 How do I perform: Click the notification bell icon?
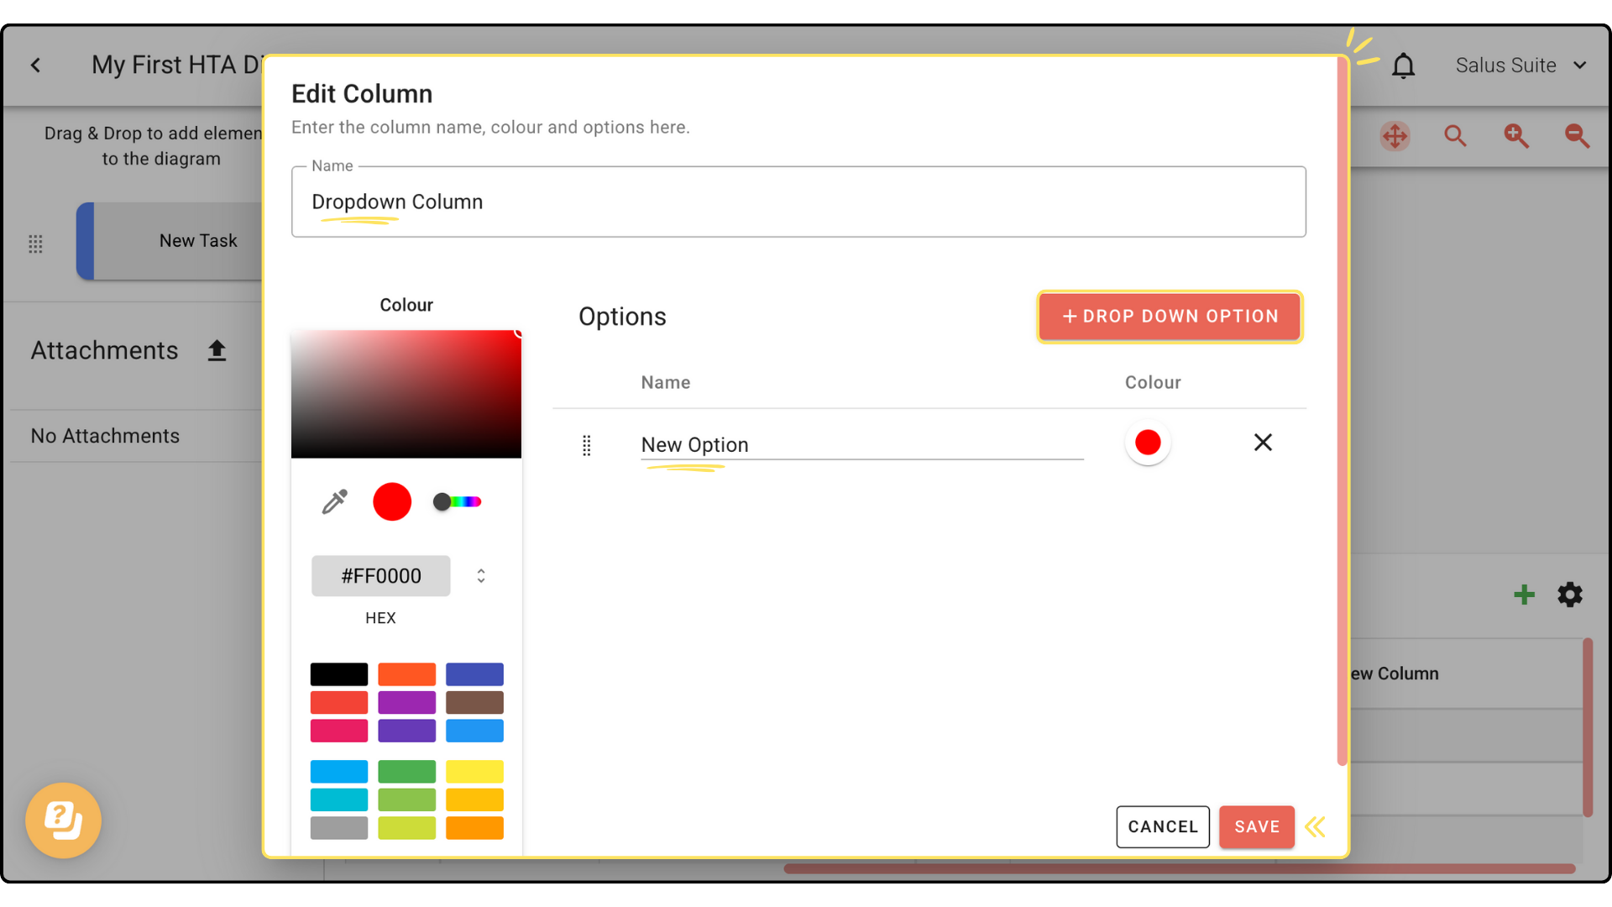[1403, 66]
